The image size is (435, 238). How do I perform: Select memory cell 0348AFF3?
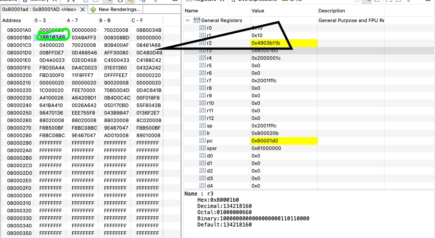coord(84,38)
